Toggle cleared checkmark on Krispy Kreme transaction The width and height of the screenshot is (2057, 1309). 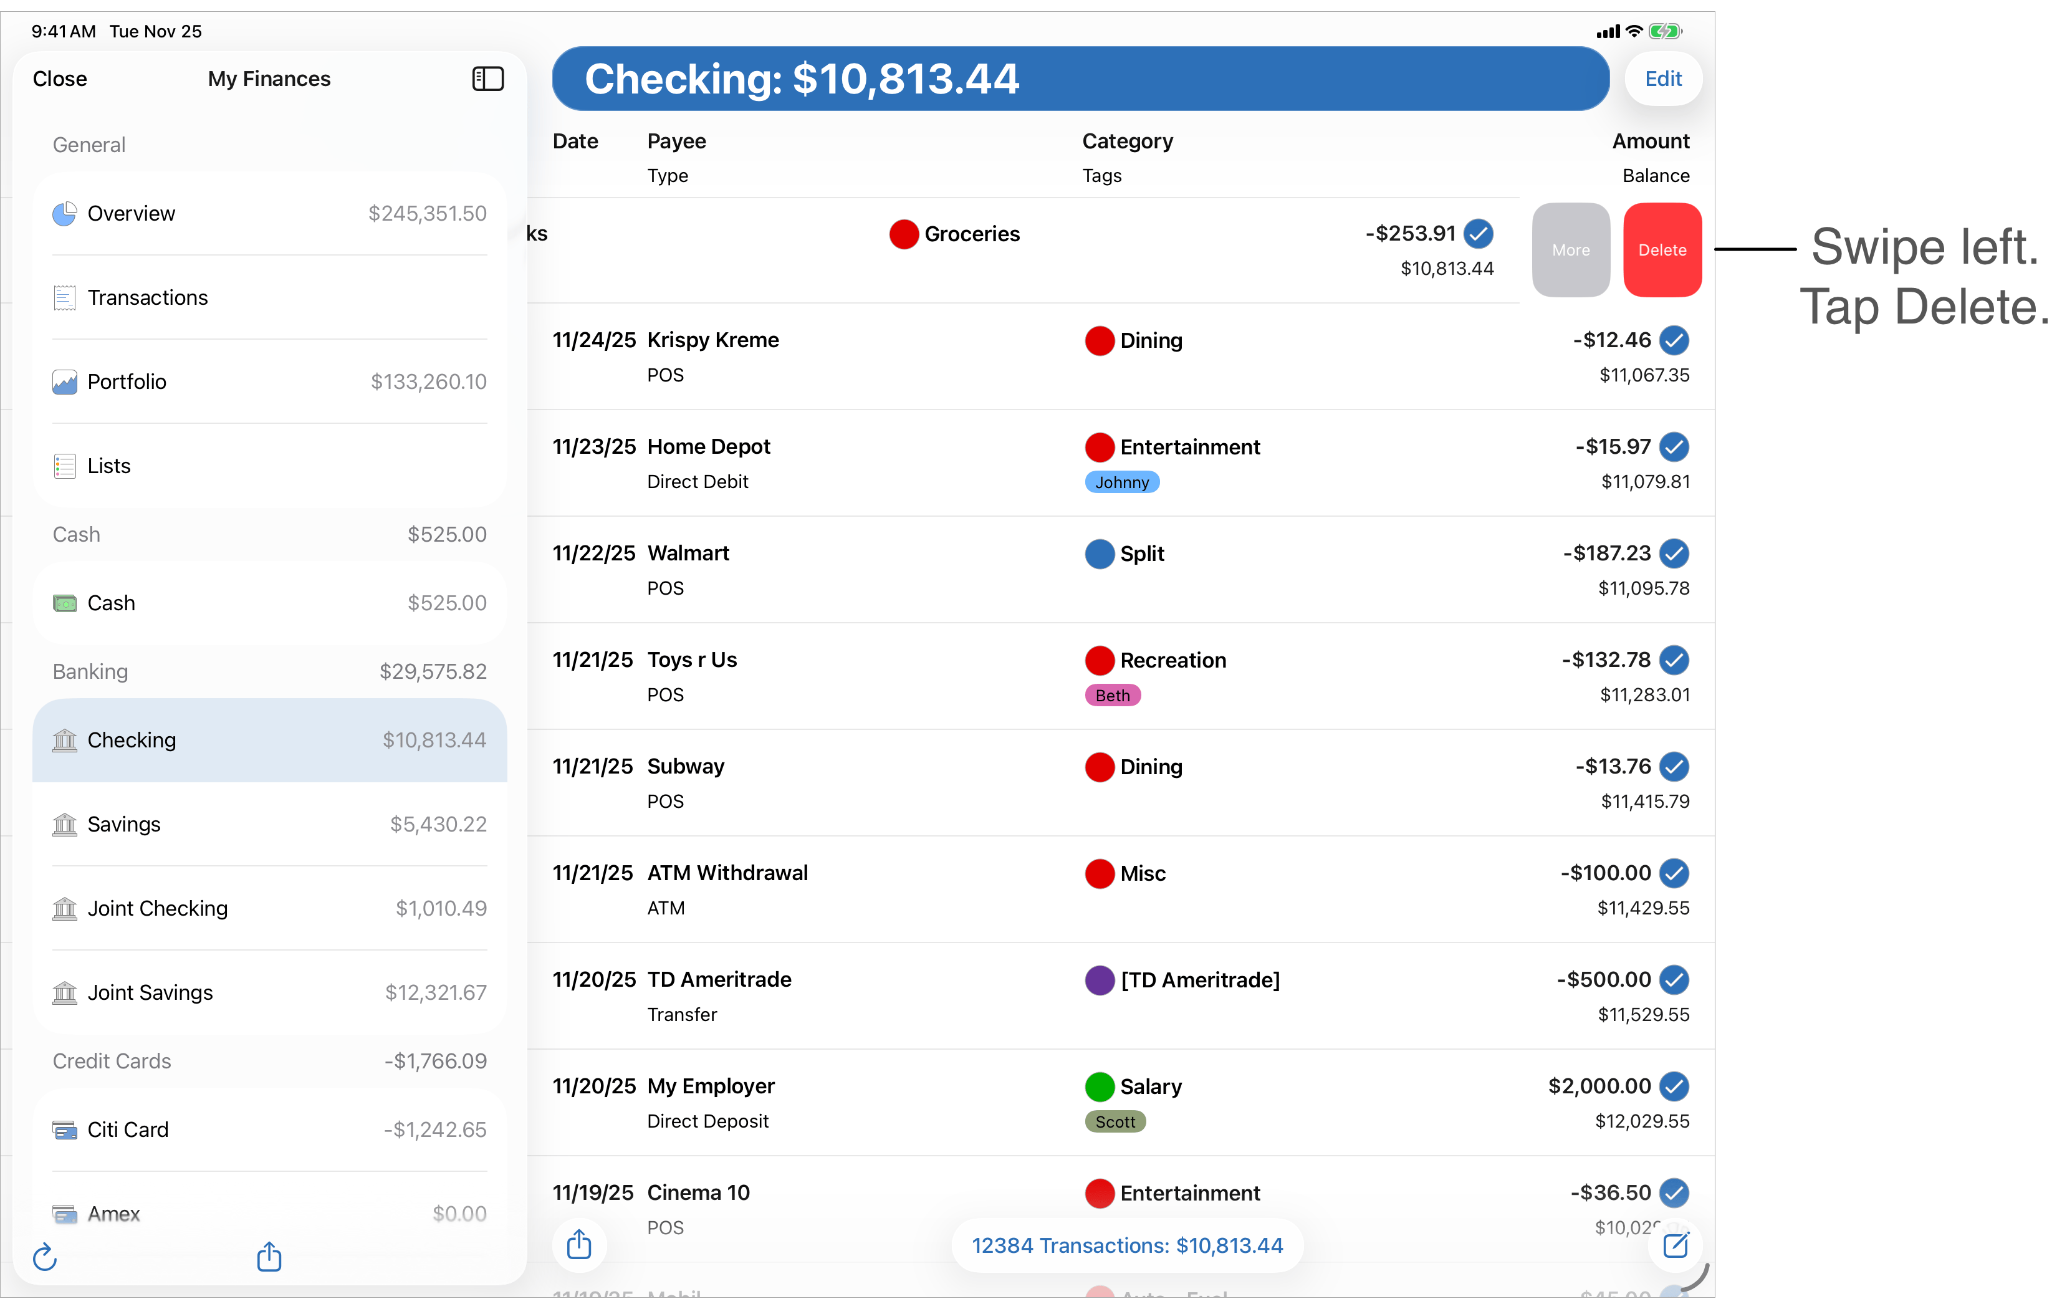tap(1674, 340)
